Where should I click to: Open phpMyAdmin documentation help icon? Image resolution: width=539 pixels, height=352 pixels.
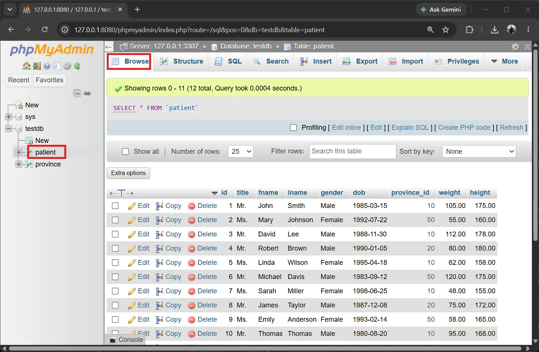tap(47, 66)
